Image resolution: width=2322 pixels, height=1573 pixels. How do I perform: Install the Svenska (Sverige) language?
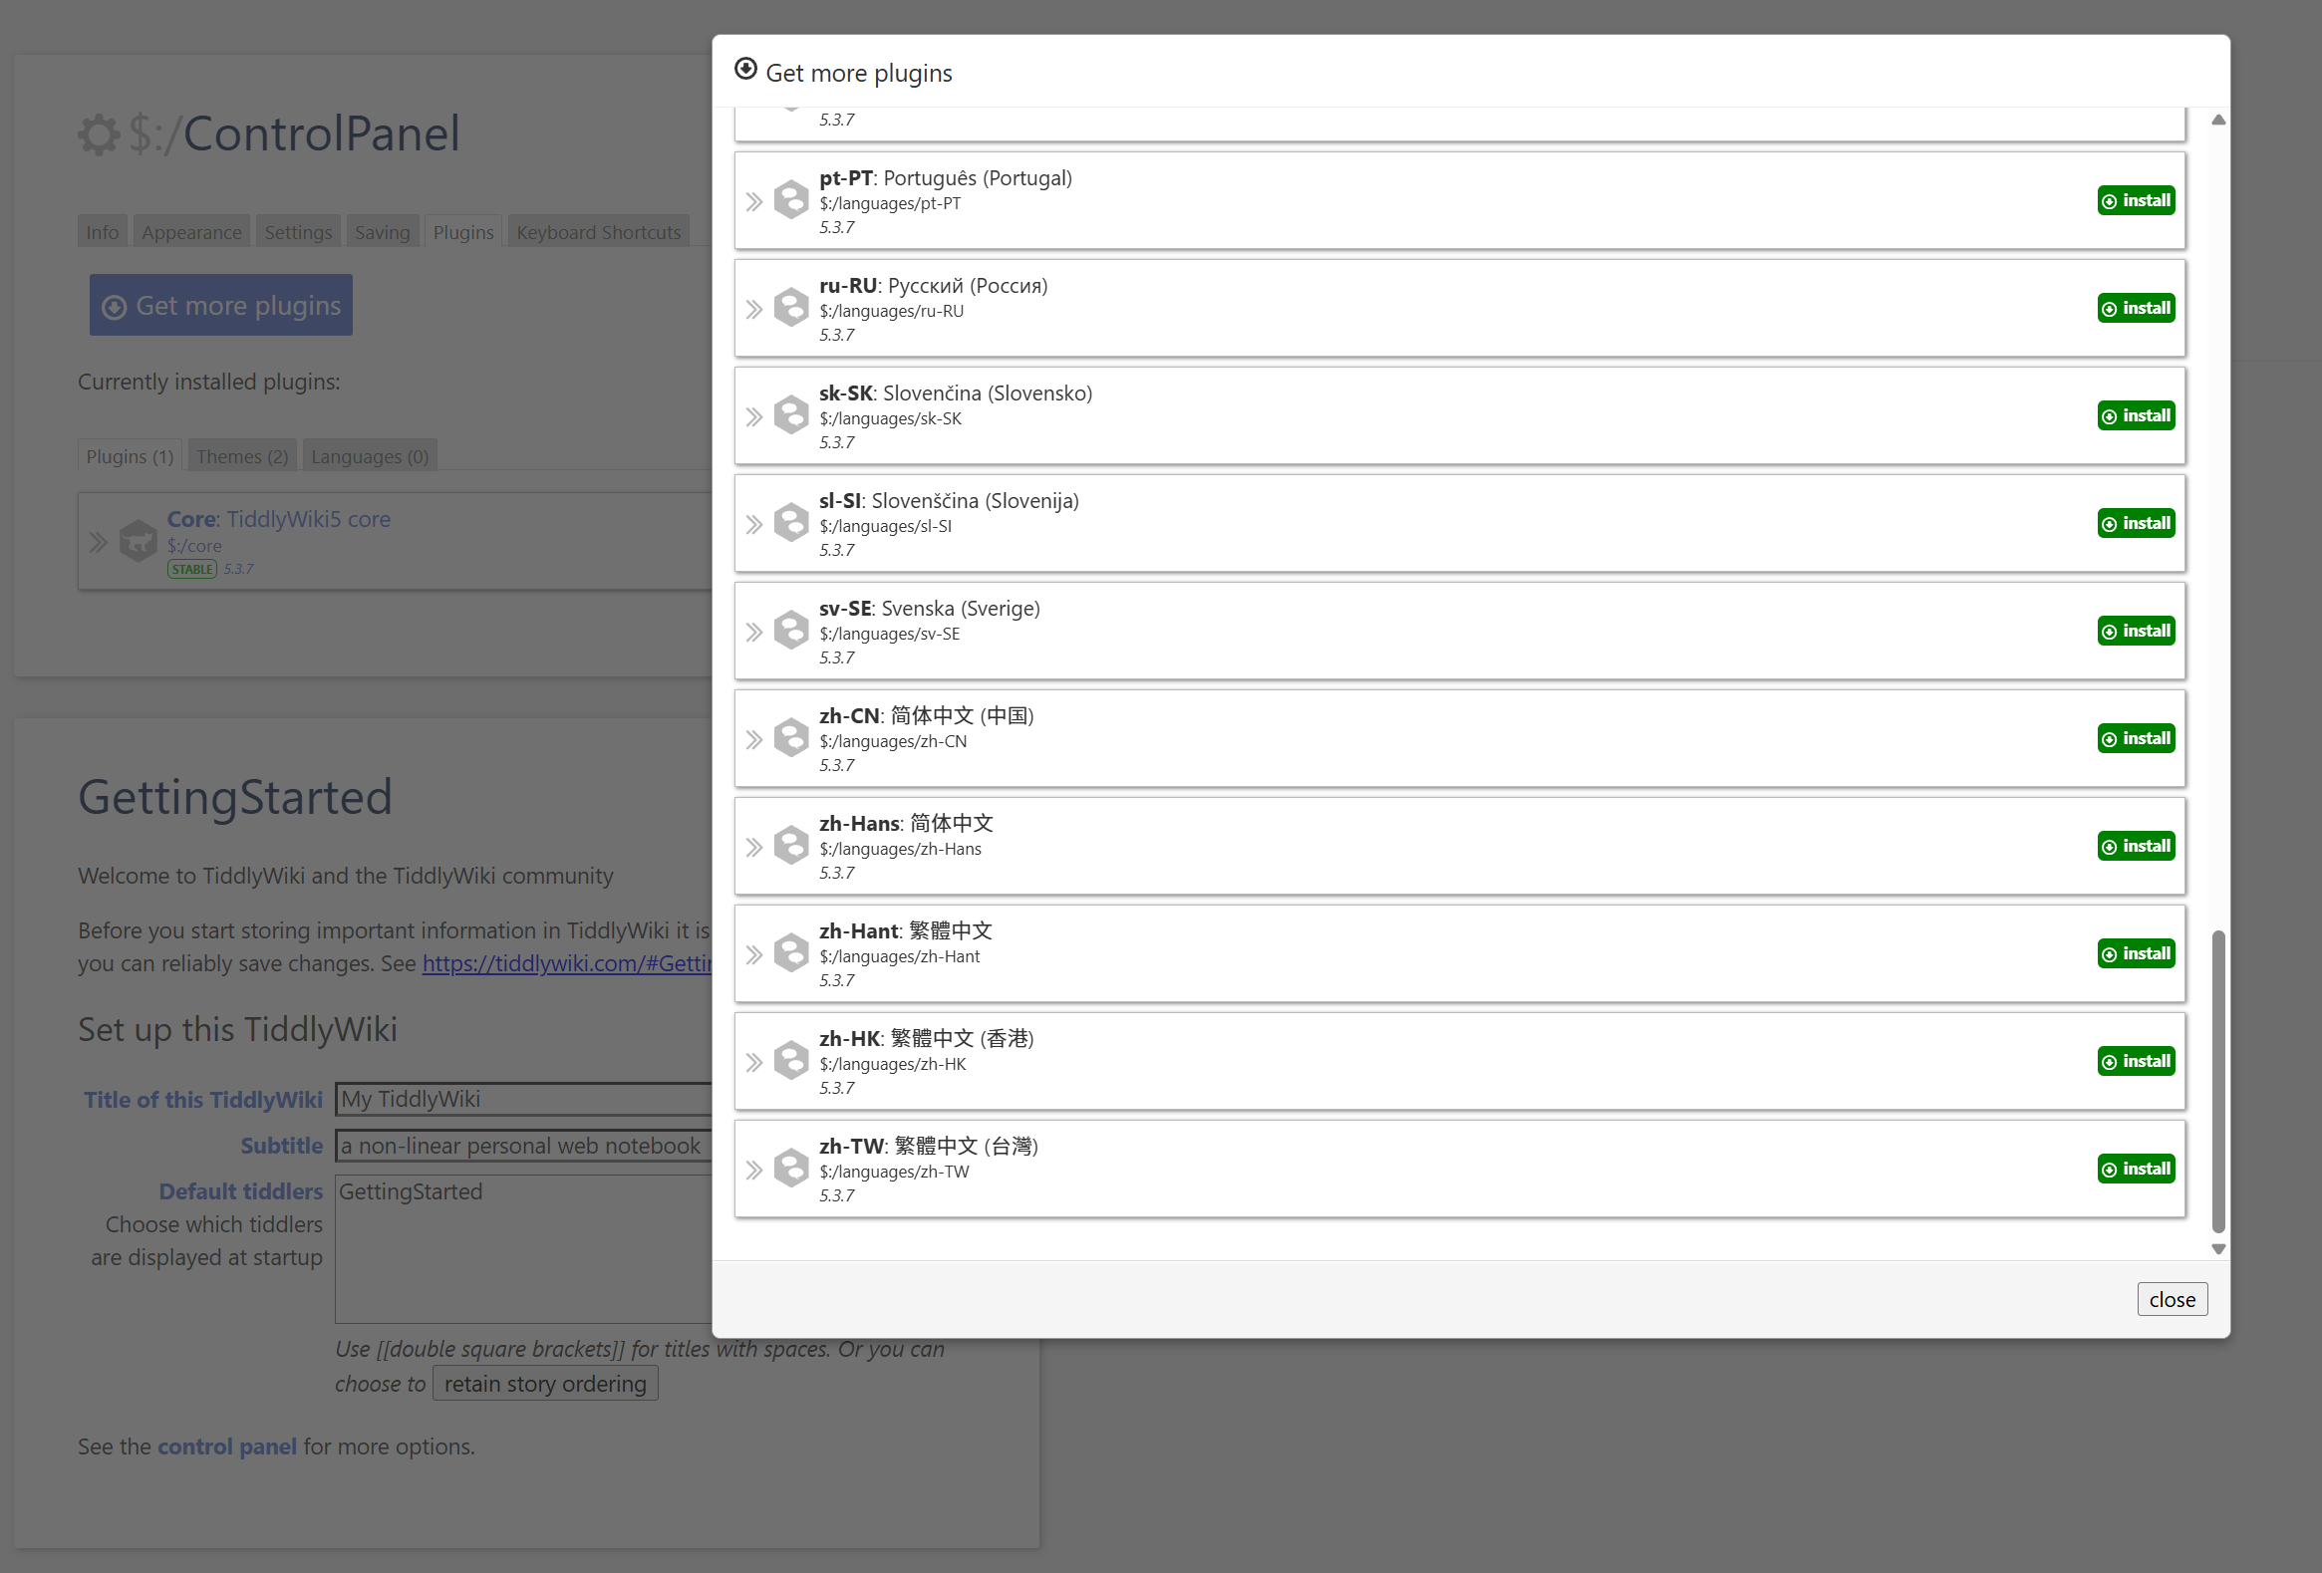click(x=2136, y=632)
